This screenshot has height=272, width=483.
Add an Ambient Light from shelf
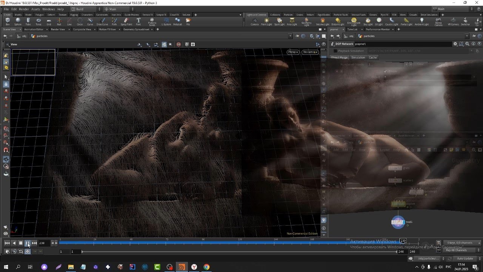422,22
